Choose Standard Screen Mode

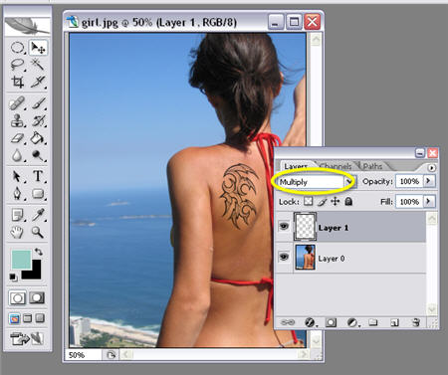pyautogui.click(x=14, y=318)
